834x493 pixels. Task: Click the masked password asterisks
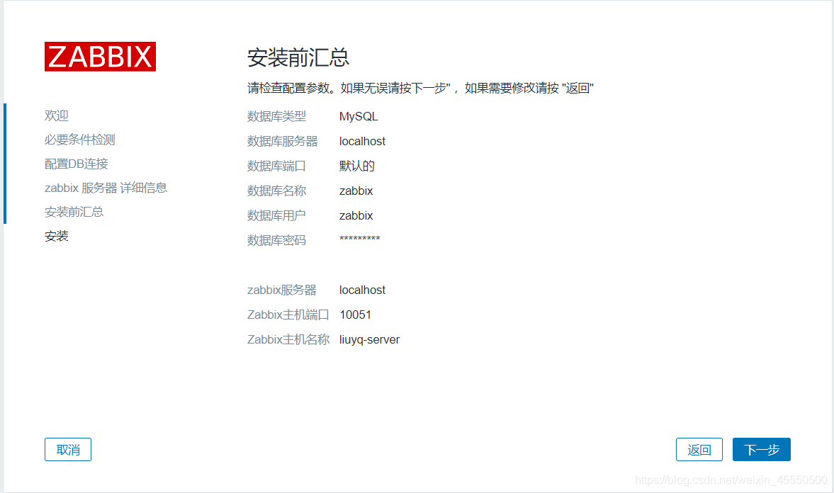(x=359, y=238)
